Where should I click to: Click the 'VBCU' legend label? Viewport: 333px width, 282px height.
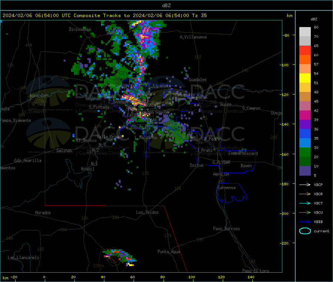click(x=318, y=212)
